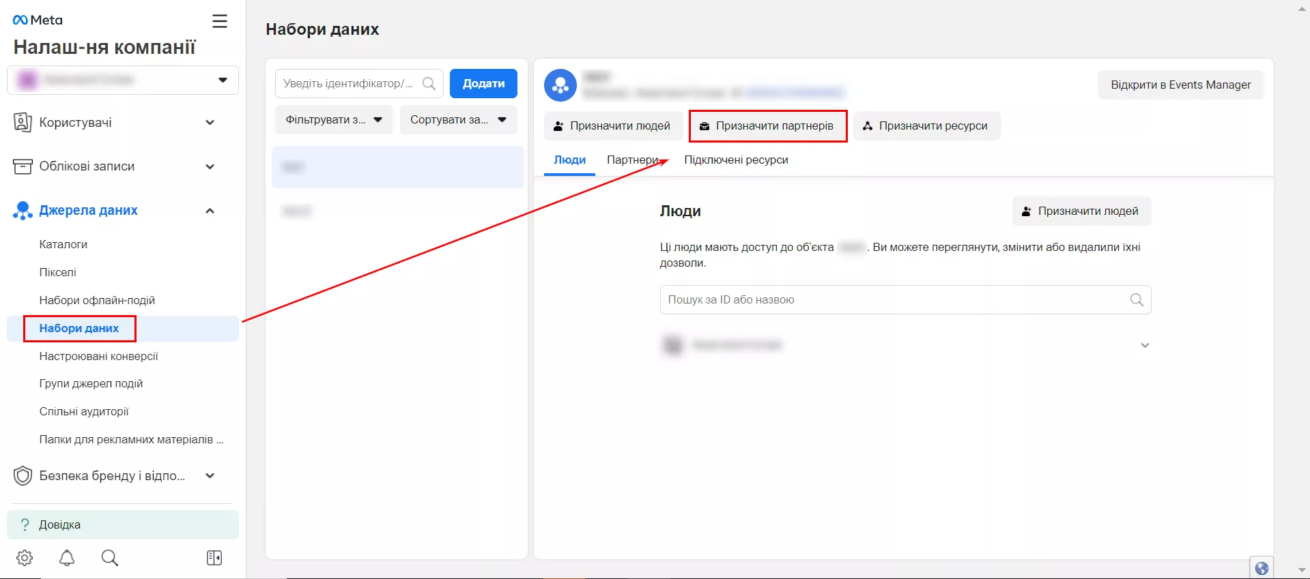Click the Data sources section icon
The image size is (1310, 579).
(x=23, y=211)
